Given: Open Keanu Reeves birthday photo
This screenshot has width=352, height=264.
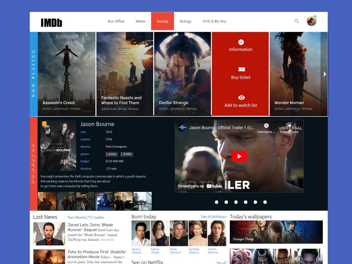Looking at the screenshot, I should [x=141, y=233].
